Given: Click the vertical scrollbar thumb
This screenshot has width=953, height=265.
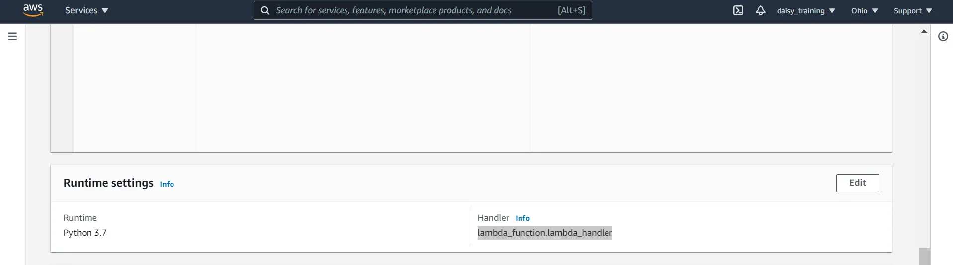Looking at the screenshot, I should click(x=924, y=256).
